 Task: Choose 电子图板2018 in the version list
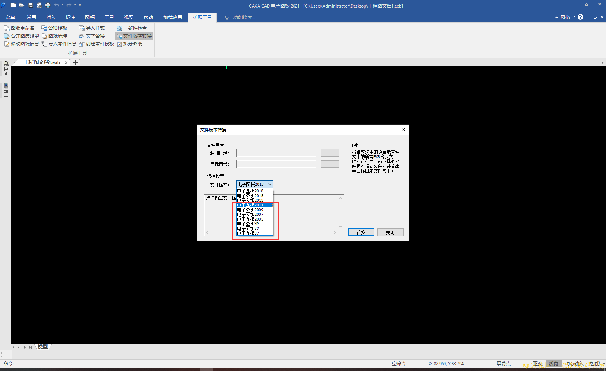click(x=255, y=191)
